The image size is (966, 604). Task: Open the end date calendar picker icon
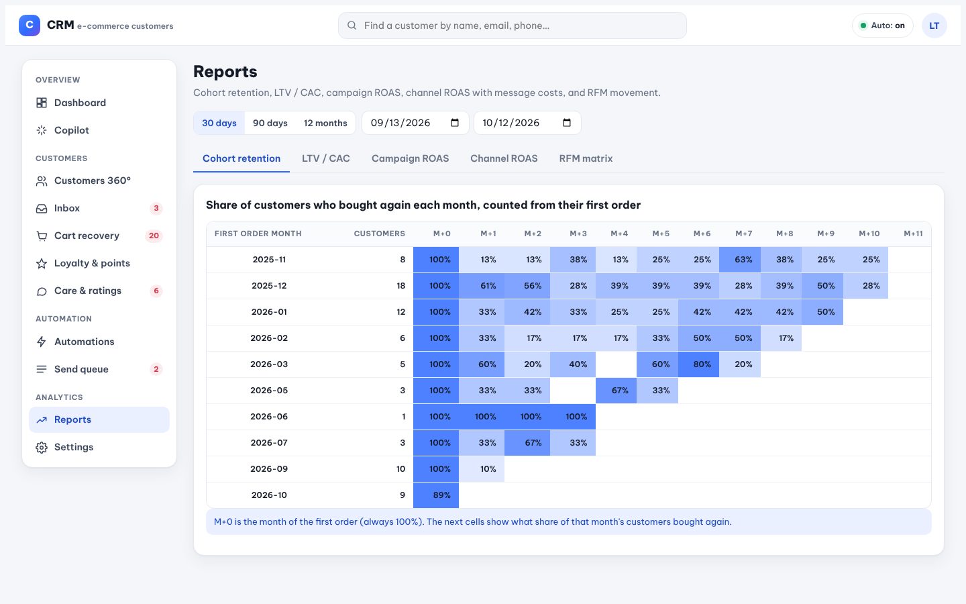[x=567, y=123]
